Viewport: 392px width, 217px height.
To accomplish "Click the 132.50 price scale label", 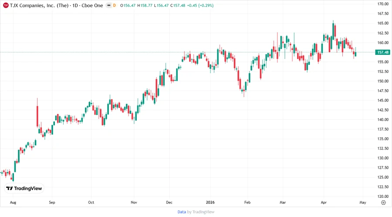I will 383,149.
